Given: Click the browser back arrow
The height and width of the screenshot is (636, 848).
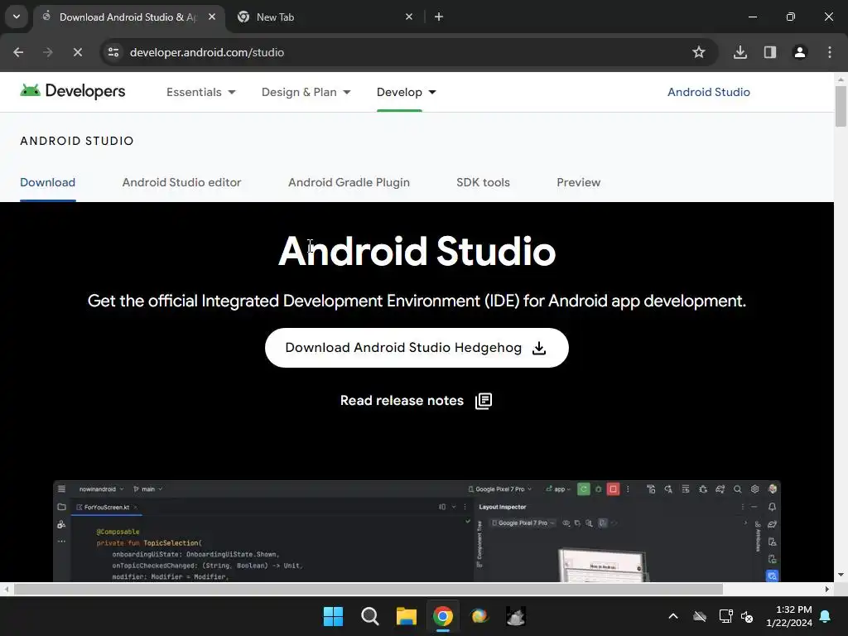Looking at the screenshot, I should tap(18, 52).
